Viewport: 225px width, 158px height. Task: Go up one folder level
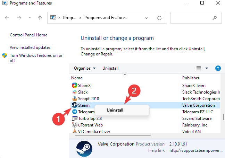pyautogui.click(x=40, y=18)
